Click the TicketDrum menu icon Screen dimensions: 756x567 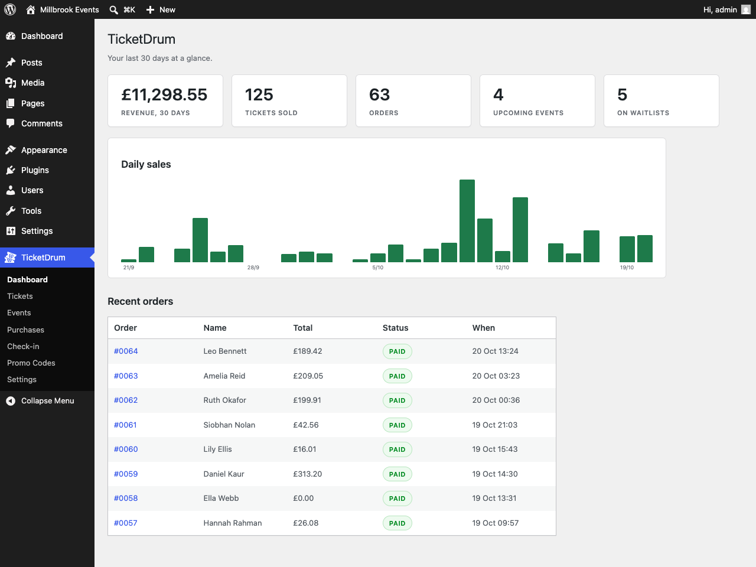[x=11, y=258]
